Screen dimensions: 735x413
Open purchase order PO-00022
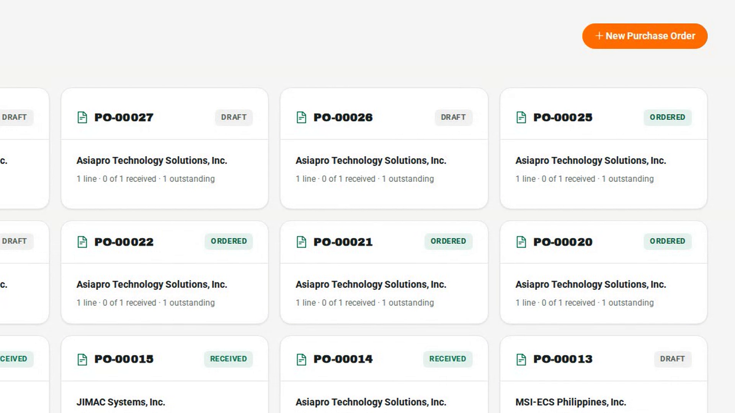(x=124, y=242)
